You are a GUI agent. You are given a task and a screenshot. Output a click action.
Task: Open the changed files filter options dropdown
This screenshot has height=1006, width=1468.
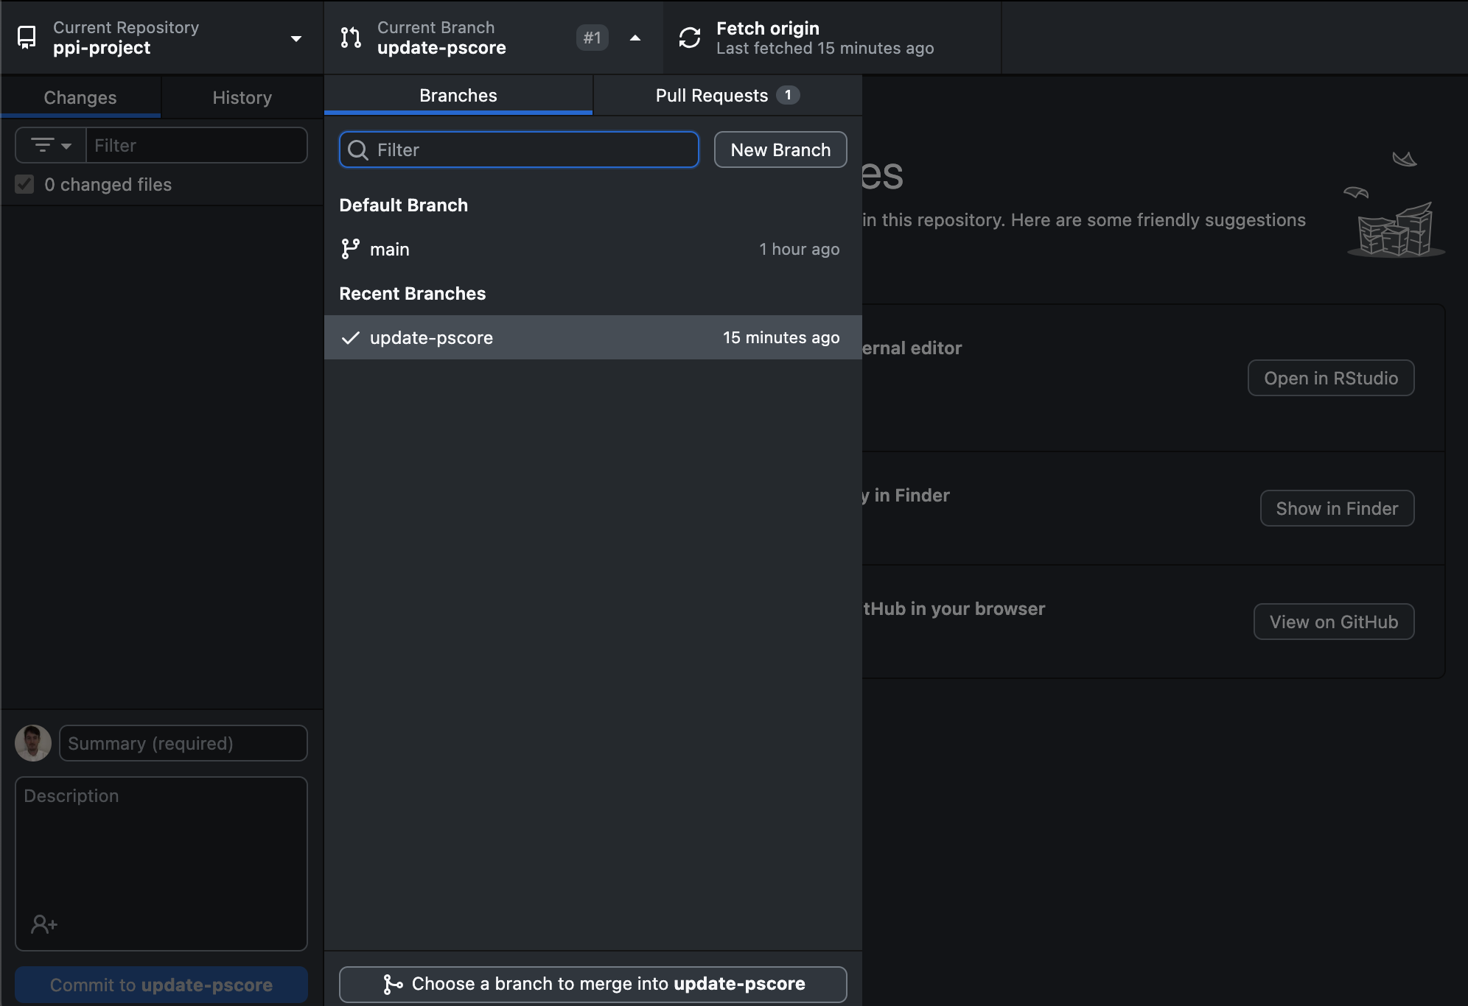[x=51, y=145]
